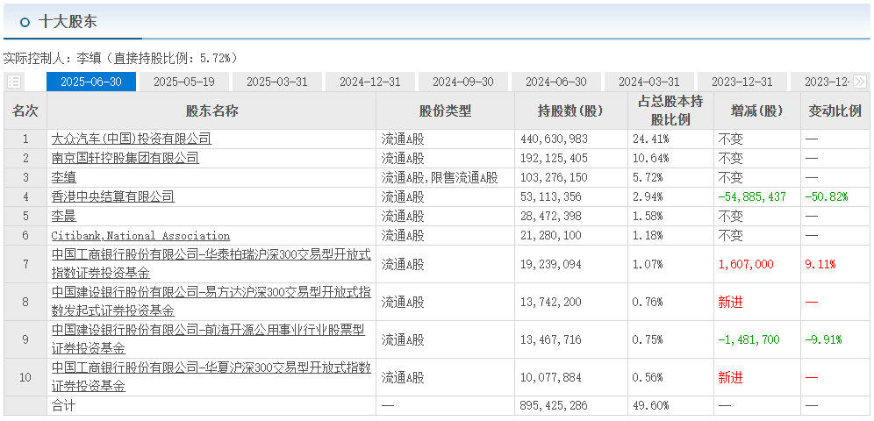Click shareholder name 李缜 in row 3

(63, 177)
